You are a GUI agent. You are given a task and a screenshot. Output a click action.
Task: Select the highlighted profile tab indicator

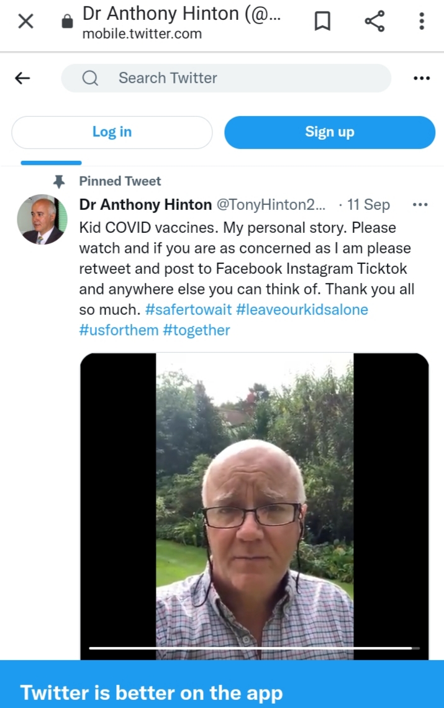coord(51,163)
